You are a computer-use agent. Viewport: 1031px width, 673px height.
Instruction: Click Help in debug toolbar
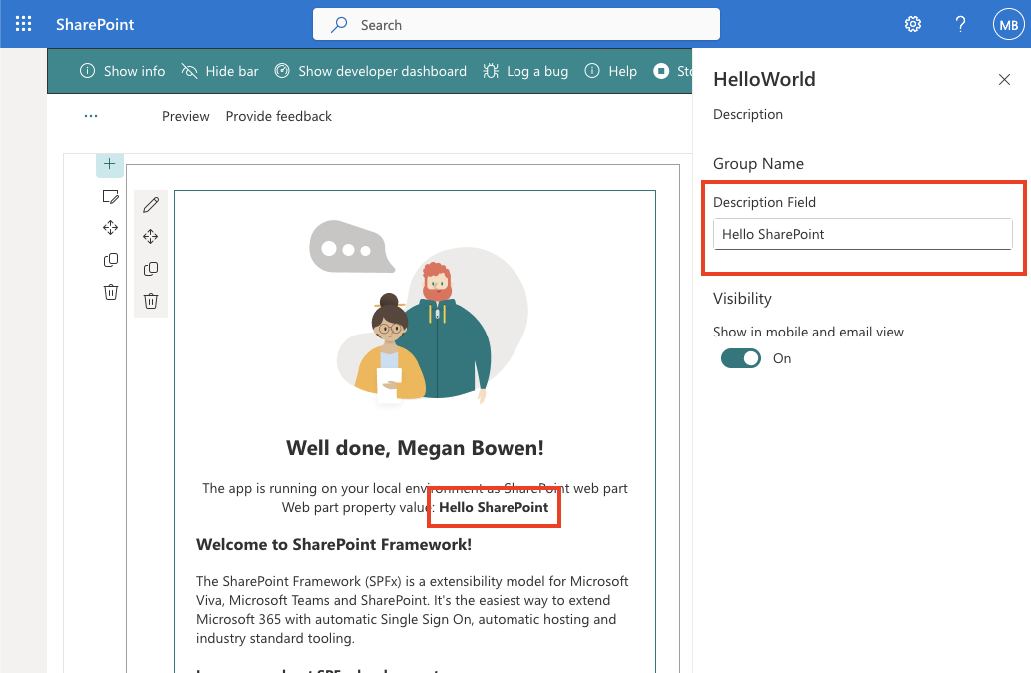click(610, 71)
